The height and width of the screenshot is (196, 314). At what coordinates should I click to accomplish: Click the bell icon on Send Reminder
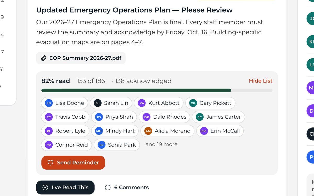[x=51, y=163]
